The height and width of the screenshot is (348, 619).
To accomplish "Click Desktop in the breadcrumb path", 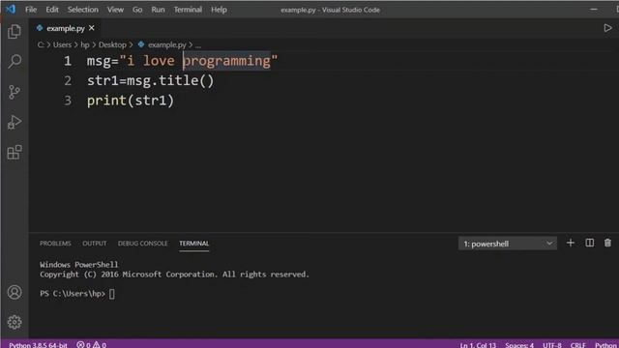I will click(x=112, y=44).
